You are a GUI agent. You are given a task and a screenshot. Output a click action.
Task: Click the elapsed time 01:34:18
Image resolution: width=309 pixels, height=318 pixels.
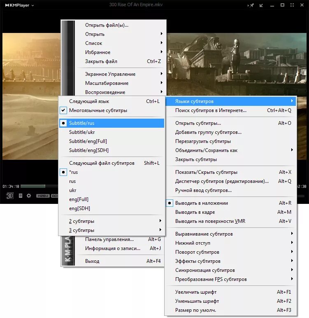click(11, 186)
